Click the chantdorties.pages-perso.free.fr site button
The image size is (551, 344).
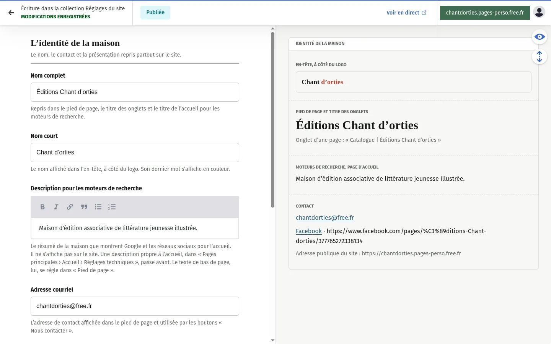(x=485, y=13)
